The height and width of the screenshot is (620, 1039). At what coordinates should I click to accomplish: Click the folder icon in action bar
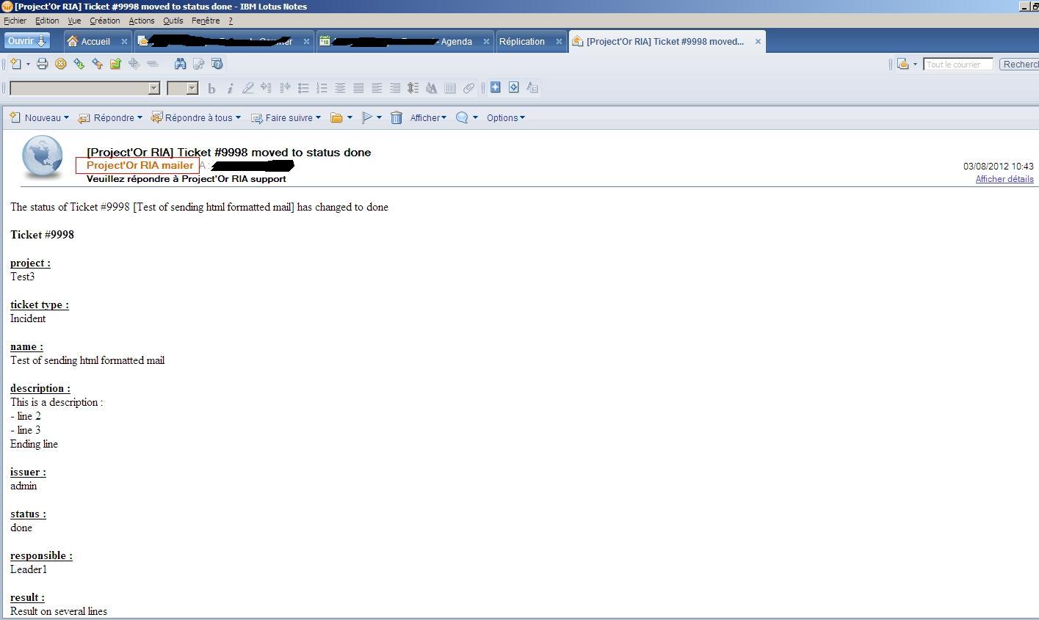[337, 117]
